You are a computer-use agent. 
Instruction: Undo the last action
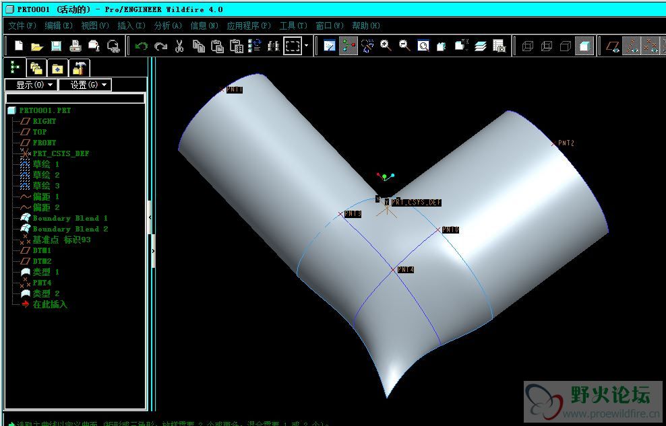[142, 46]
